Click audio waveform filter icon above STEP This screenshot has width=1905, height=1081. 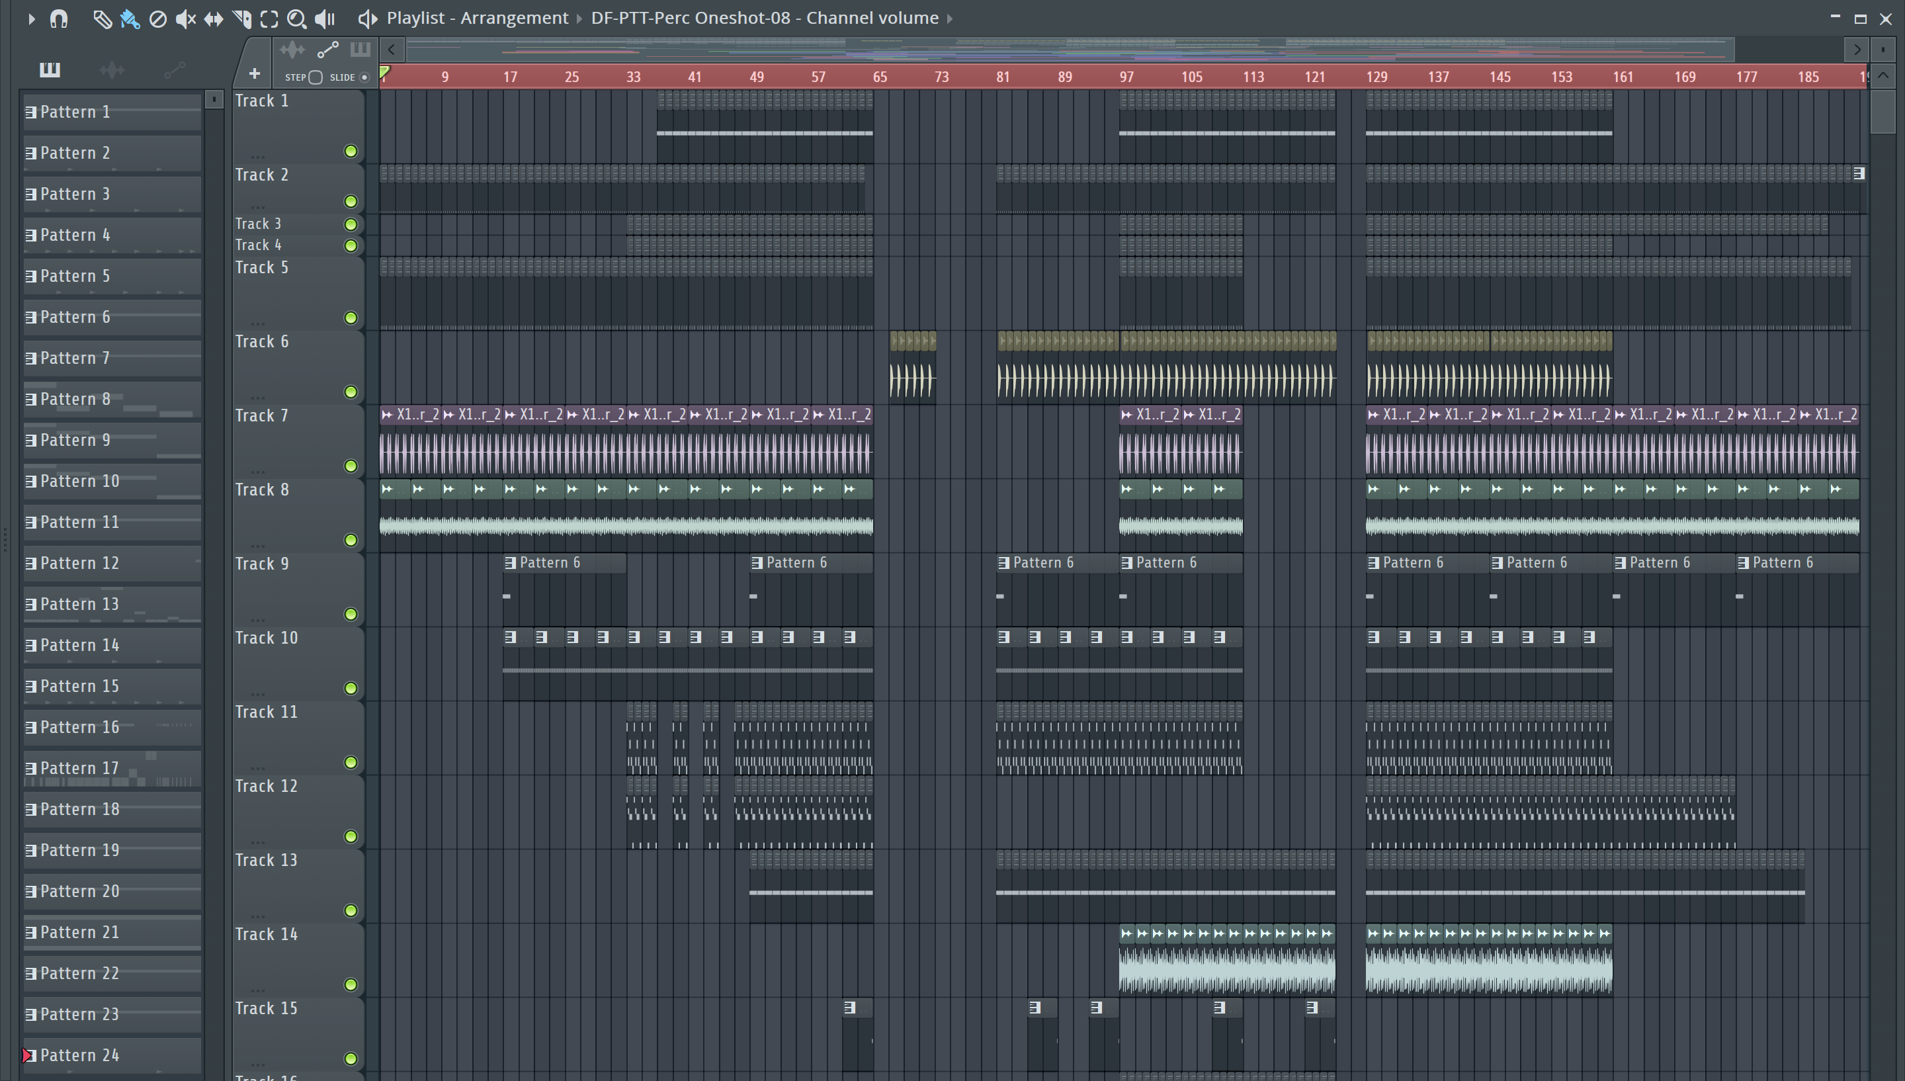(292, 50)
